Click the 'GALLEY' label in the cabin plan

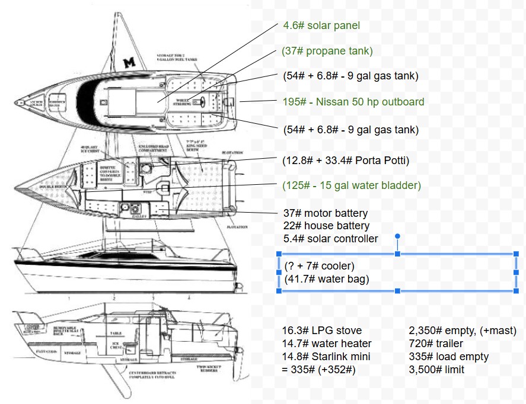[x=139, y=217]
